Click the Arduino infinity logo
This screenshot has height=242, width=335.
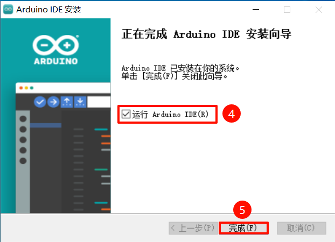(56, 45)
